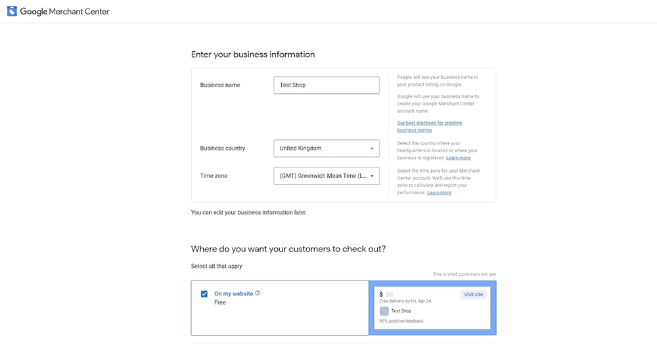The width and height of the screenshot is (657, 344).
Task: Click the Test Shop name in preview card
Action: point(401,311)
